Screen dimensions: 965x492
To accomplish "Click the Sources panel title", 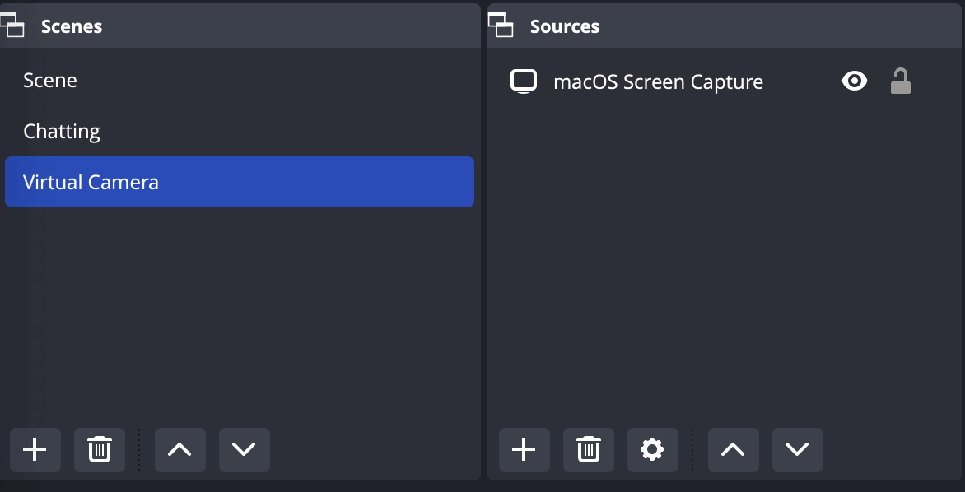I will (565, 26).
